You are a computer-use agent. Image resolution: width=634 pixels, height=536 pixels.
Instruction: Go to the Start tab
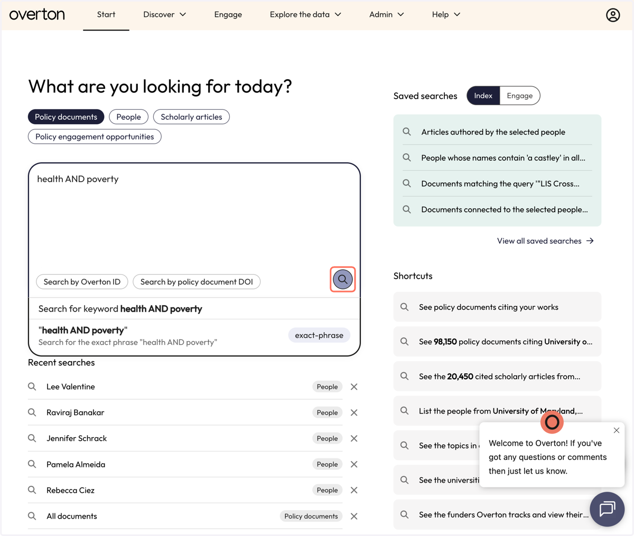click(x=106, y=15)
